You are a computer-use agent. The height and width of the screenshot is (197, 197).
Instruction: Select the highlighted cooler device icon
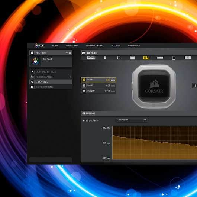coord(146,58)
